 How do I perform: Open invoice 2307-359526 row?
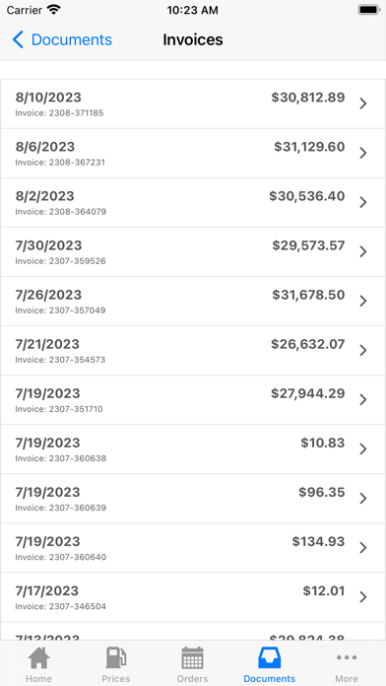coord(193,252)
